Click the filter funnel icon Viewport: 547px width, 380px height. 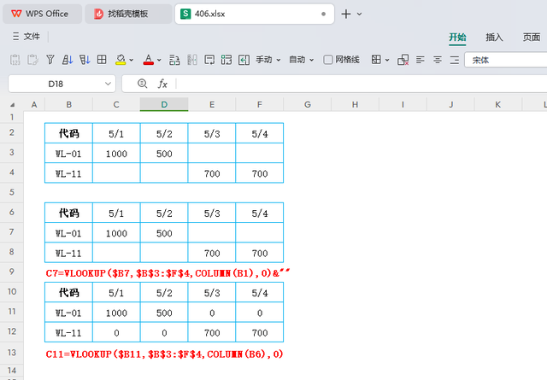pyautogui.click(x=50, y=60)
